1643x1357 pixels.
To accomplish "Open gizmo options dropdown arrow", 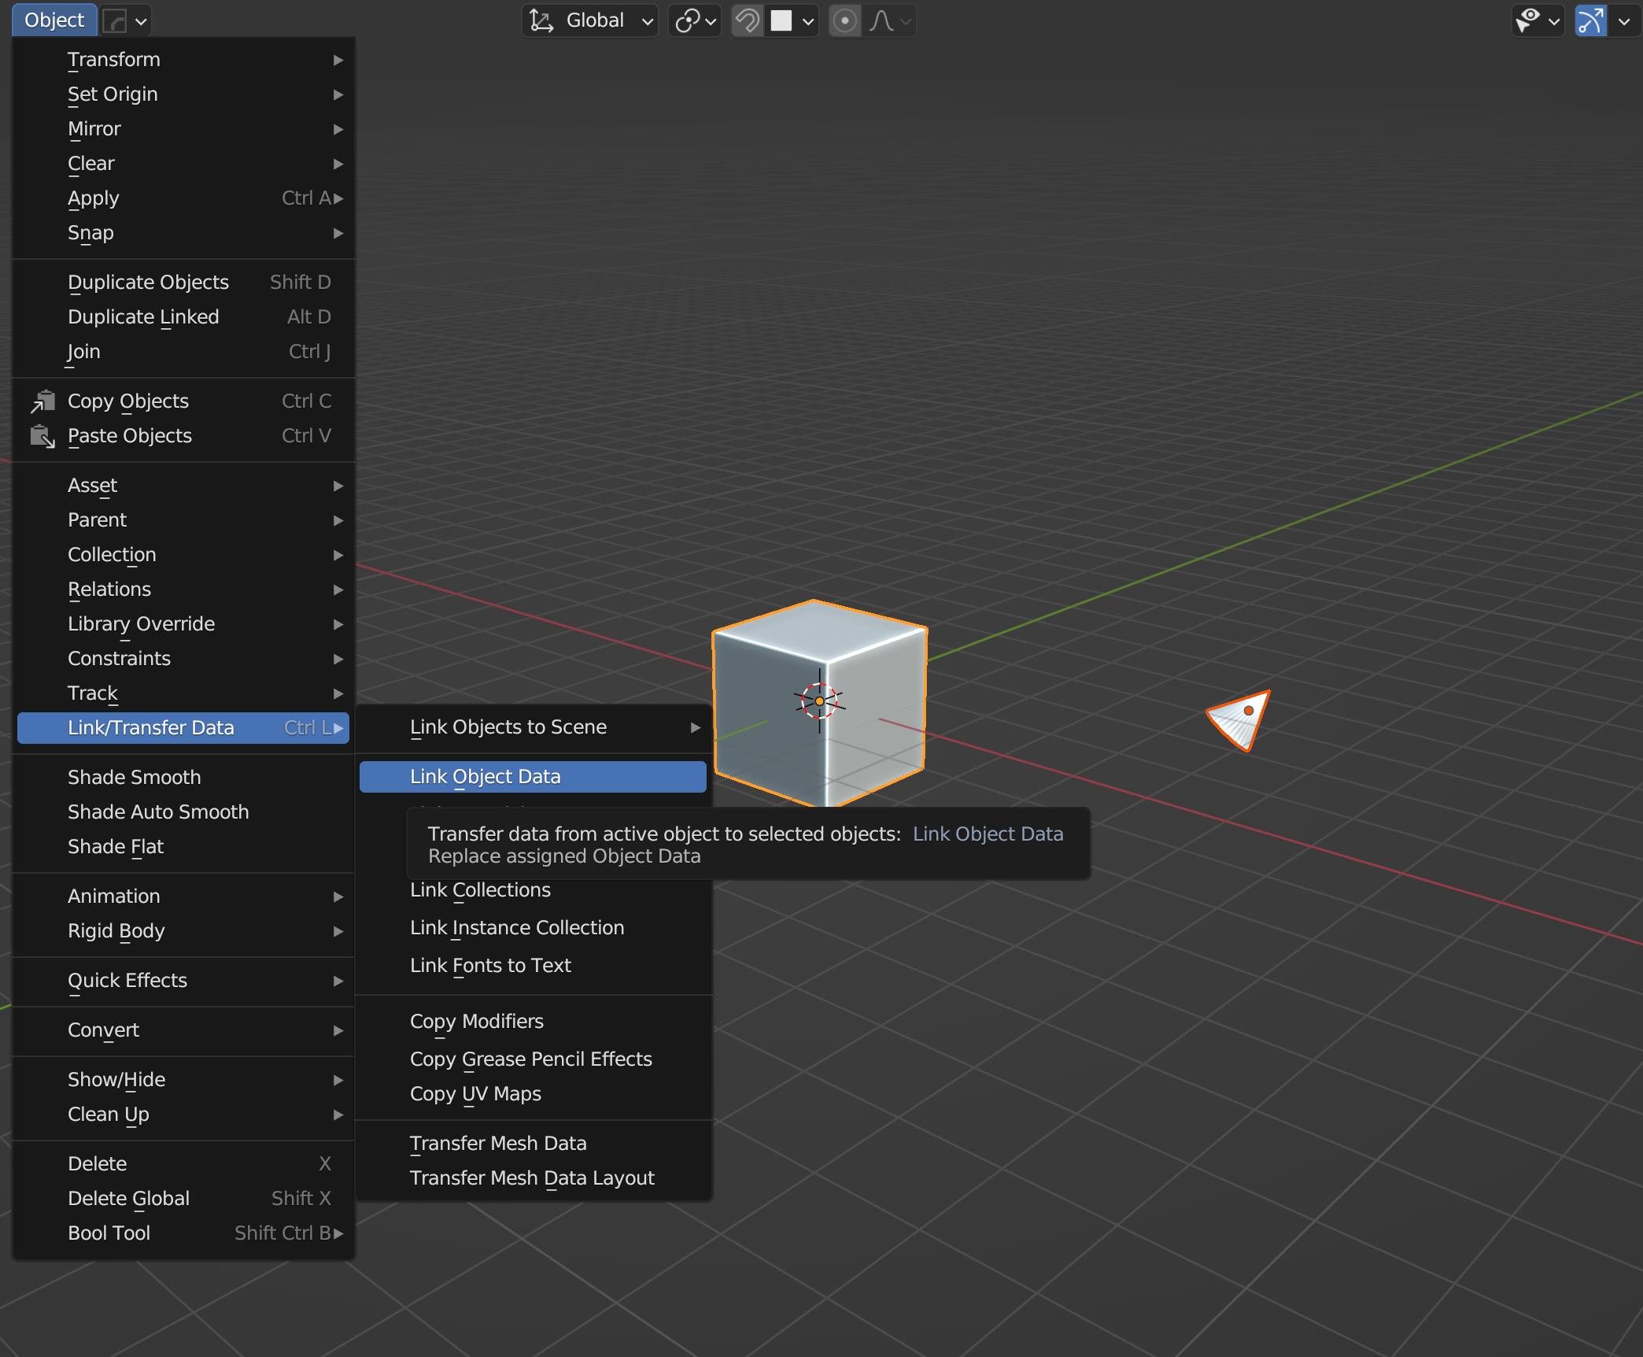I will [1624, 20].
